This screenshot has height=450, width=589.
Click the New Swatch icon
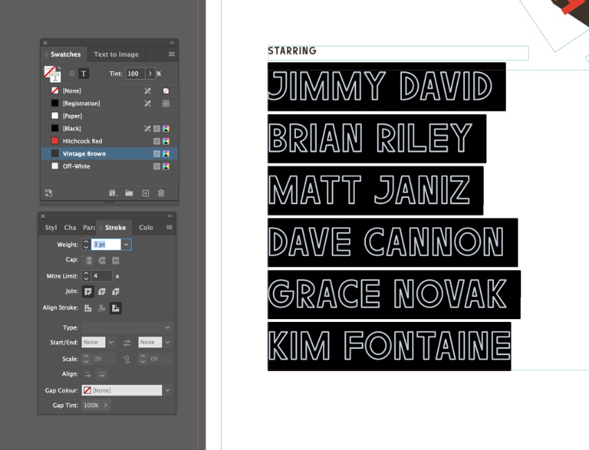(146, 193)
